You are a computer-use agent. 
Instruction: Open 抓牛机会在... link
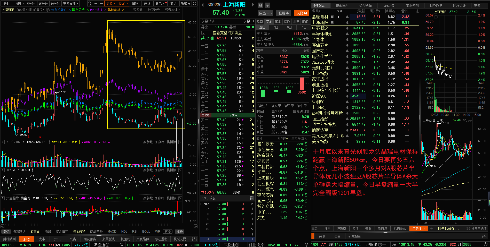click(449, 228)
